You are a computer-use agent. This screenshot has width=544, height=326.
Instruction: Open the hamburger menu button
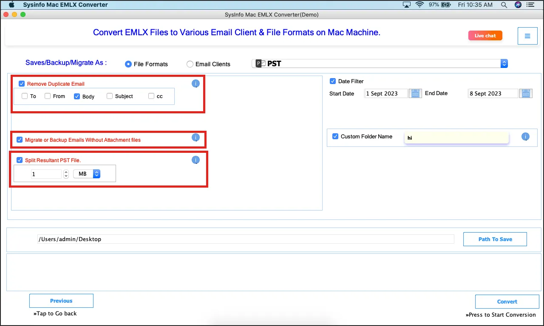point(527,36)
